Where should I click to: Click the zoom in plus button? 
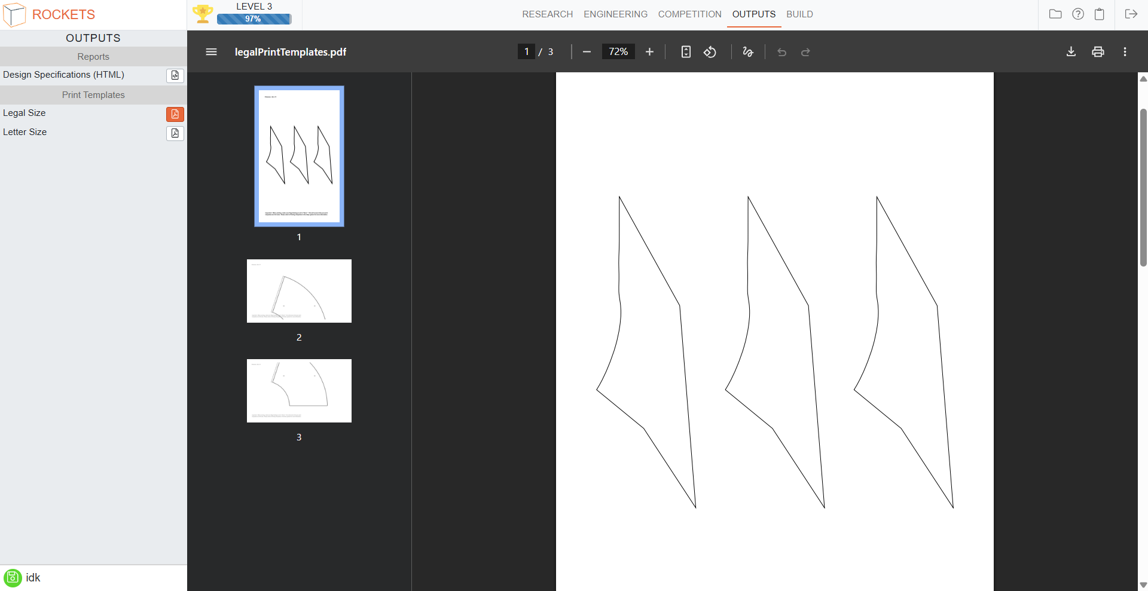pyautogui.click(x=649, y=52)
